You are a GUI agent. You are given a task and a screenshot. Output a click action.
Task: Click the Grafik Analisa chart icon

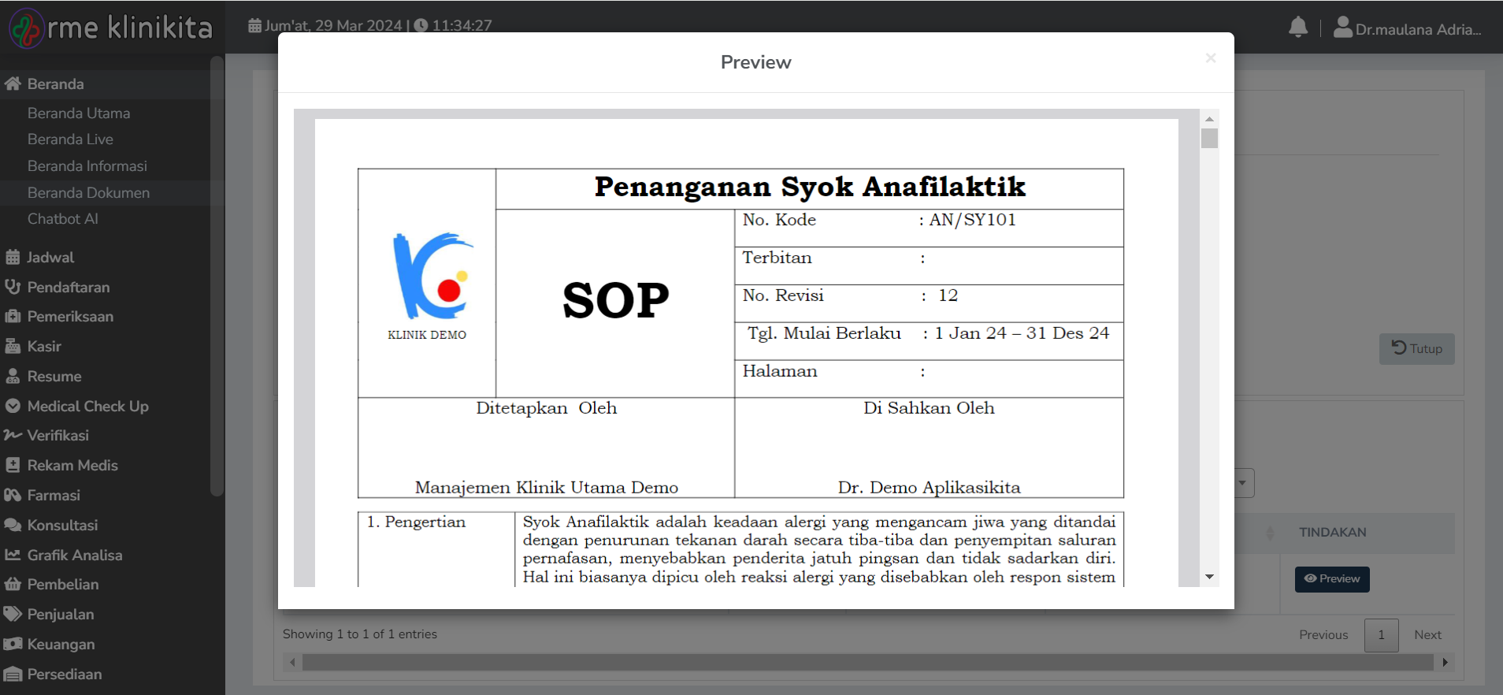pyautogui.click(x=13, y=555)
